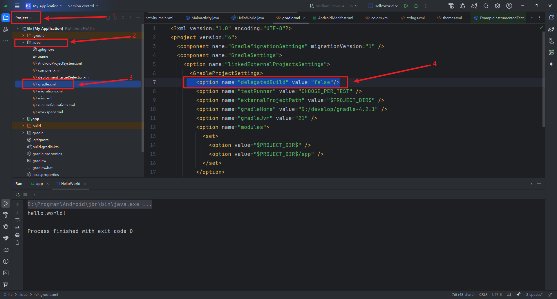557x299 pixels.
Task: Open the Version control menu
Action: 82,6
